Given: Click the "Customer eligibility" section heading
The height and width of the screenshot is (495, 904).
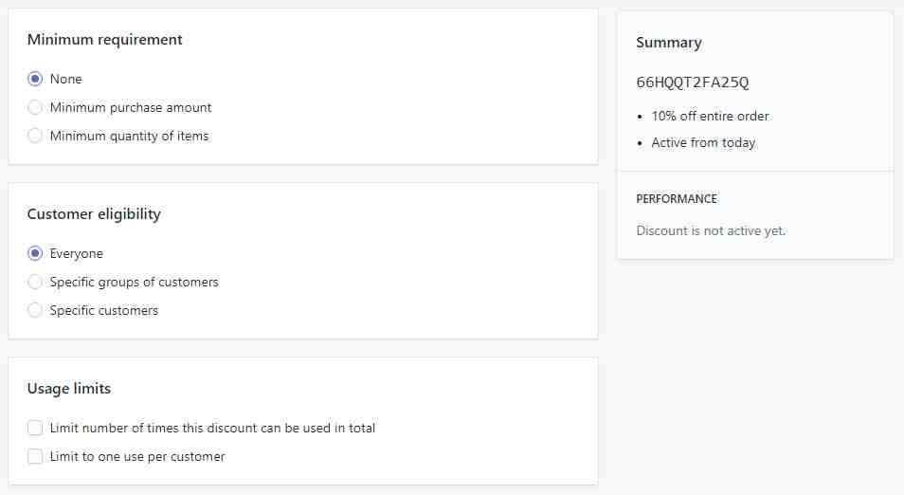Looking at the screenshot, I should [94, 214].
